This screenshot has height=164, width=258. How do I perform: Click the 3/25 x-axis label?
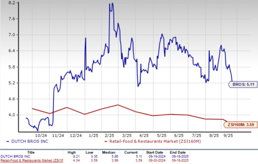(127, 136)
